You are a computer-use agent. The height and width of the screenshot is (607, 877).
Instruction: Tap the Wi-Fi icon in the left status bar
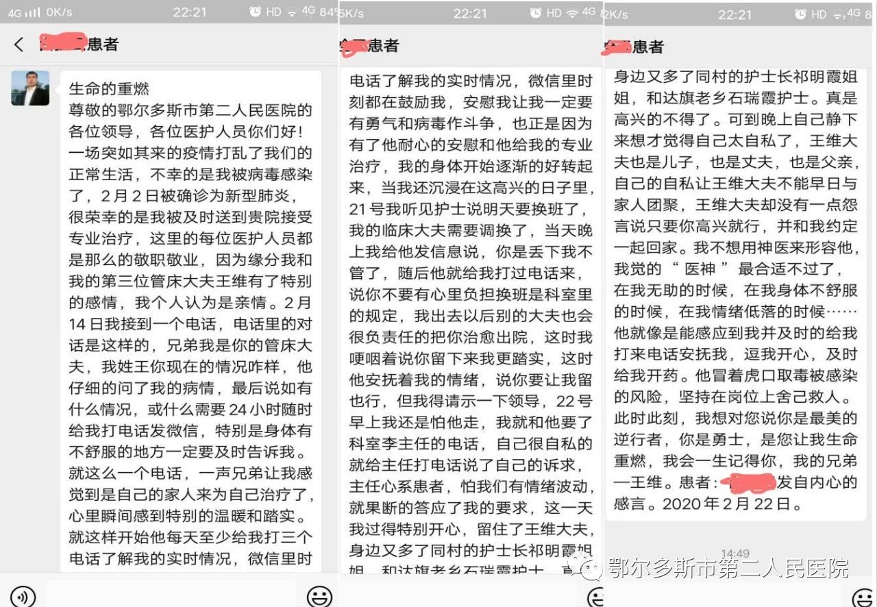coord(292,12)
